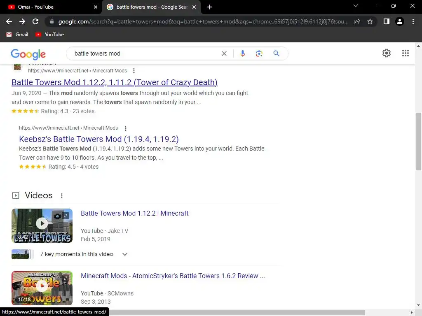Screen dimensions: 422x316
Task: Click the scroll down arrow
Action: [418, 305]
